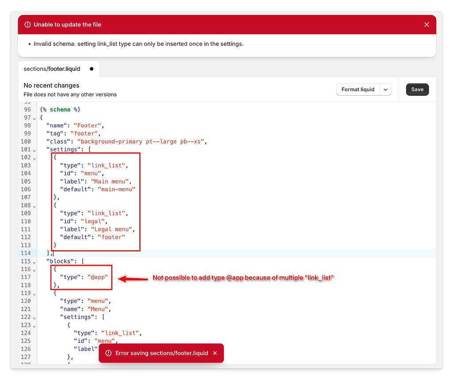Click the Save button
This screenshot has width=453, height=379.
pos(417,89)
